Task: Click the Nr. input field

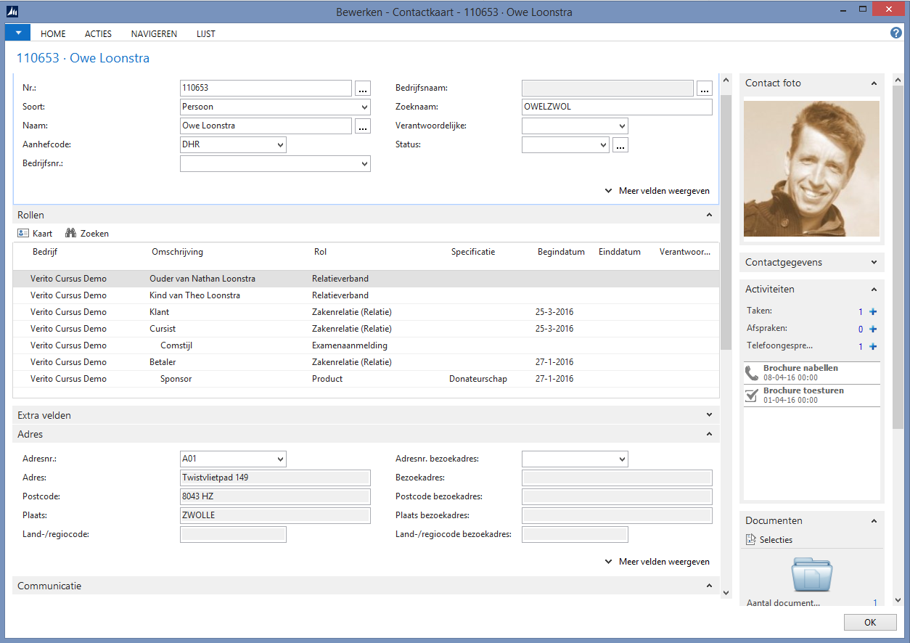Action: pyautogui.click(x=266, y=88)
